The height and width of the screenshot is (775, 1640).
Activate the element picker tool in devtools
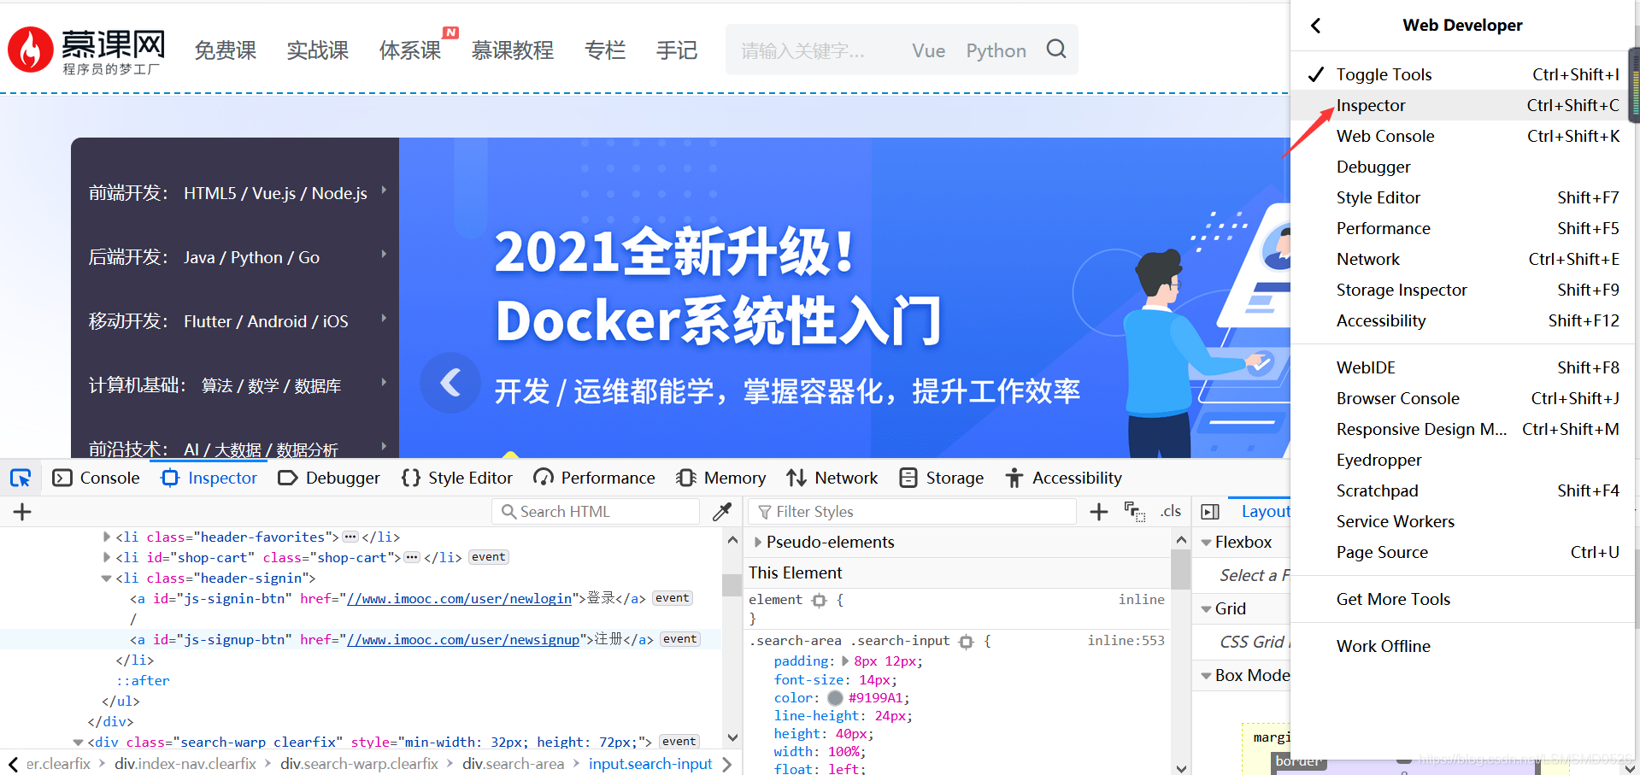click(21, 478)
